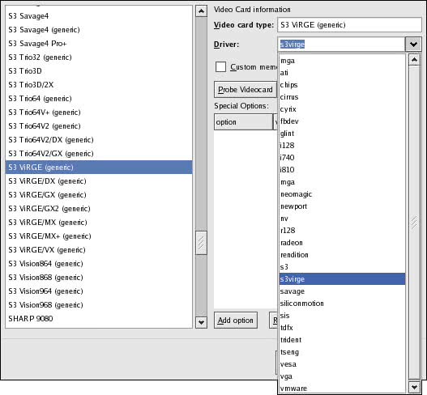Enable the Custom memory checkbox
The width and height of the screenshot is (427, 395).
[220, 66]
